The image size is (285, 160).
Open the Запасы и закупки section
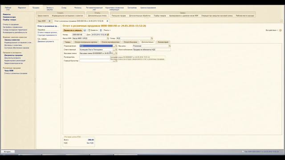tap(49, 8)
